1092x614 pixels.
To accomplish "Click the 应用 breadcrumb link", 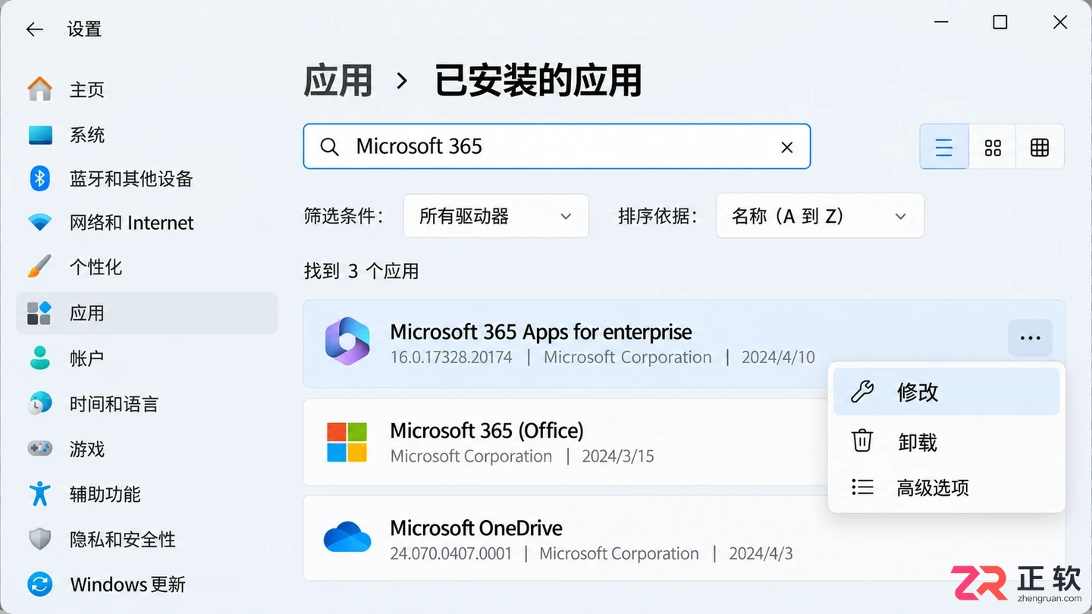I will click(x=338, y=80).
